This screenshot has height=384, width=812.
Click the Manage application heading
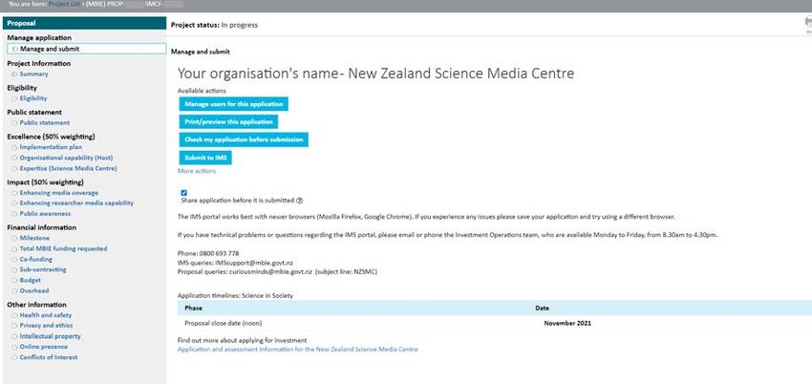(39, 38)
